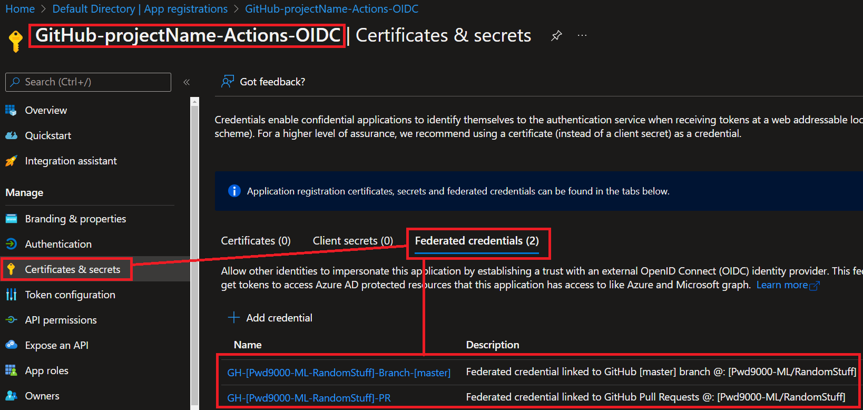Image resolution: width=863 pixels, height=410 pixels.
Task: Click the Quickstart cloud icon
Action: 11,135
